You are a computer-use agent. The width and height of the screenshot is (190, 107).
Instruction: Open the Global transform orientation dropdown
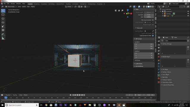(69, 7)
